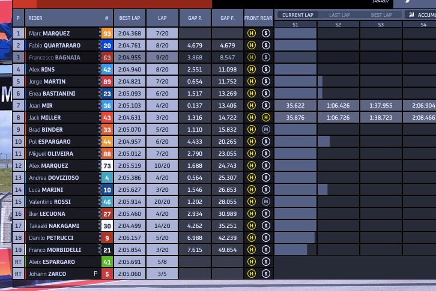
Task: Select Johann ZARCO rider name
Action: 47,274
